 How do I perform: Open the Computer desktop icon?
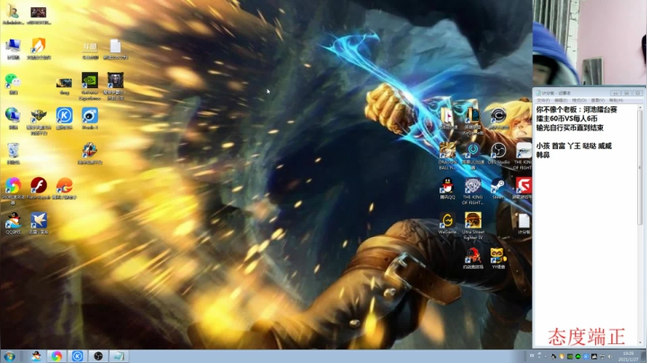click(x=13, y=48)
